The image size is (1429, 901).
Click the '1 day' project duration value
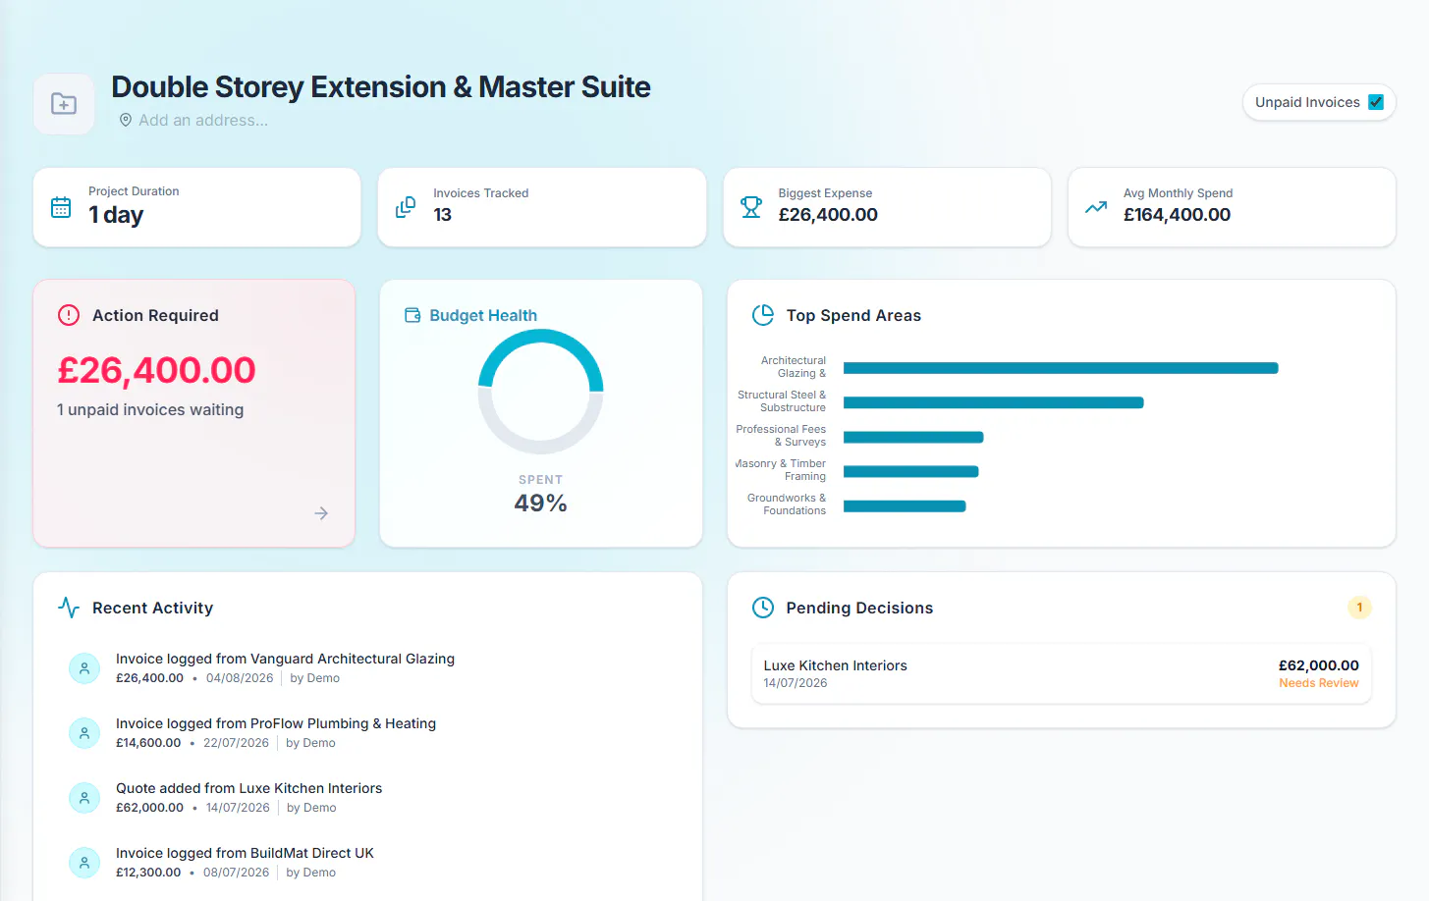coord(116,215)
